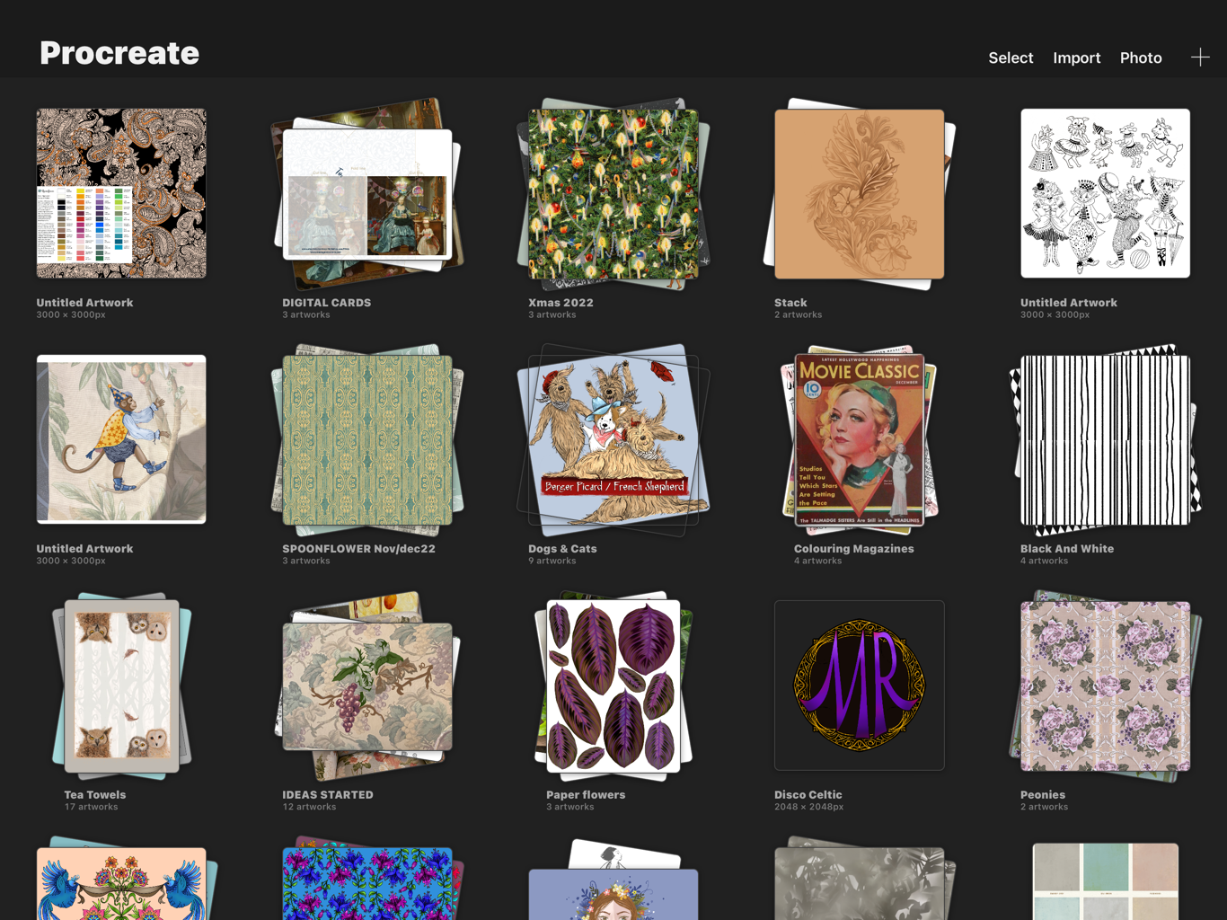1227x920 pixels.
Task: Open the pastel colour swatches thumbnail
Action: click(1105, 881)
